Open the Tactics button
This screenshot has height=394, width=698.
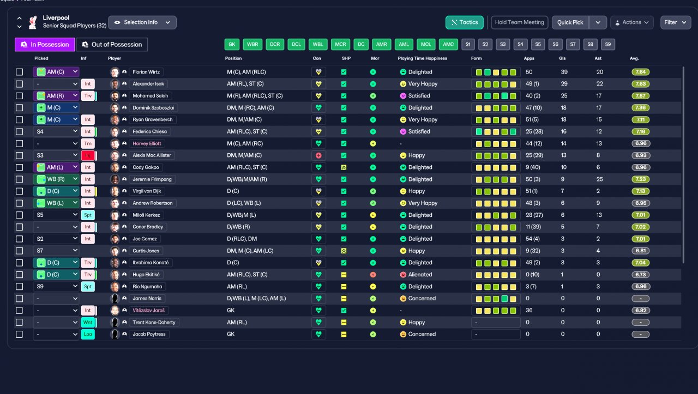[x=465, y=22]
